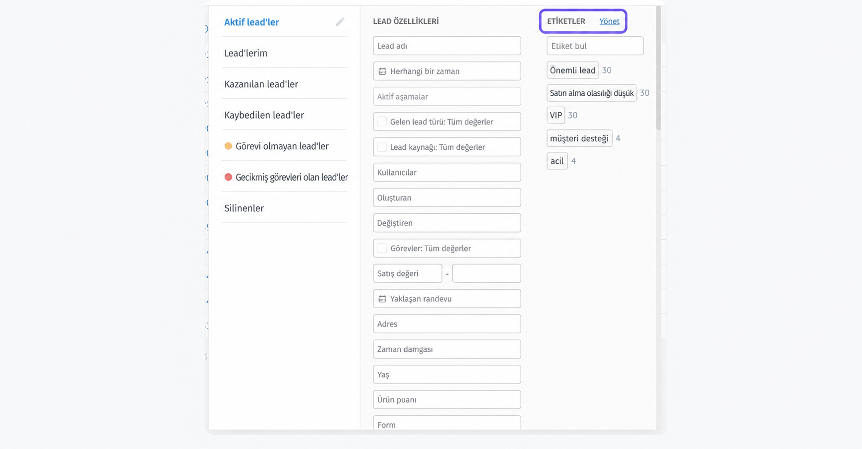Image resolution: width=862 pixels, height=449 pixels.
Task: Click orange dot next to Görevi olmayan lead'ler
Action: [x=228, y=146]
